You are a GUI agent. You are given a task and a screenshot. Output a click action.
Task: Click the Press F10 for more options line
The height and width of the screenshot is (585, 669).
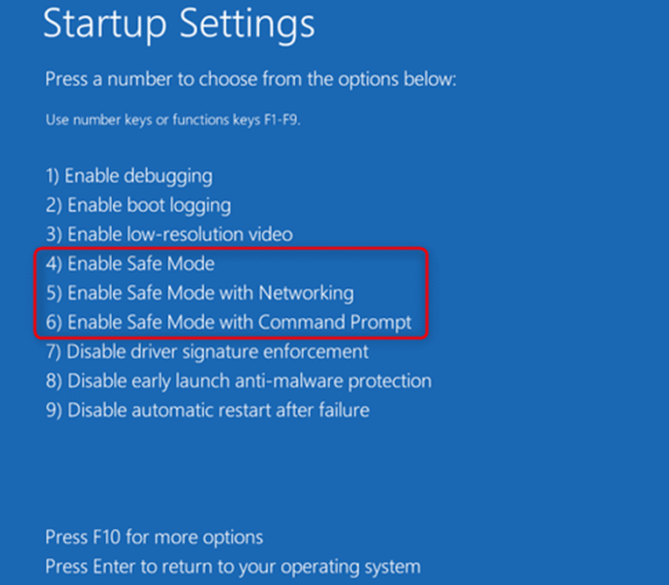pos(154,537)
